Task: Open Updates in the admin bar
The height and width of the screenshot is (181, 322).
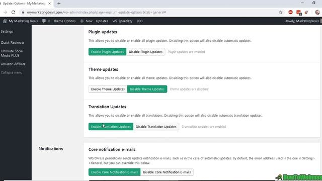Action: [x=102, y=21]
